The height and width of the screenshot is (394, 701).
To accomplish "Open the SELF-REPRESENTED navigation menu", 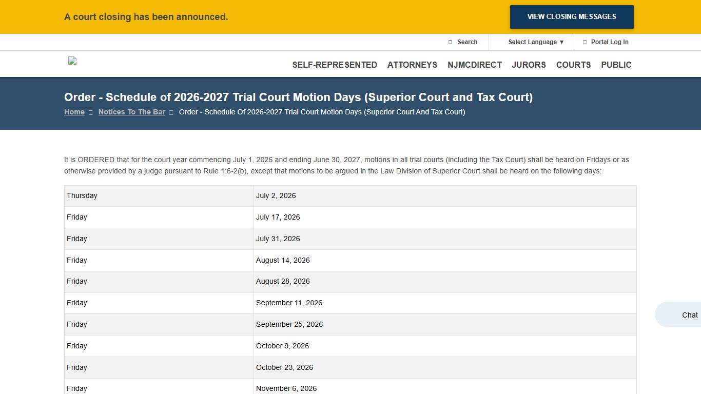I will tap(335, 65).
